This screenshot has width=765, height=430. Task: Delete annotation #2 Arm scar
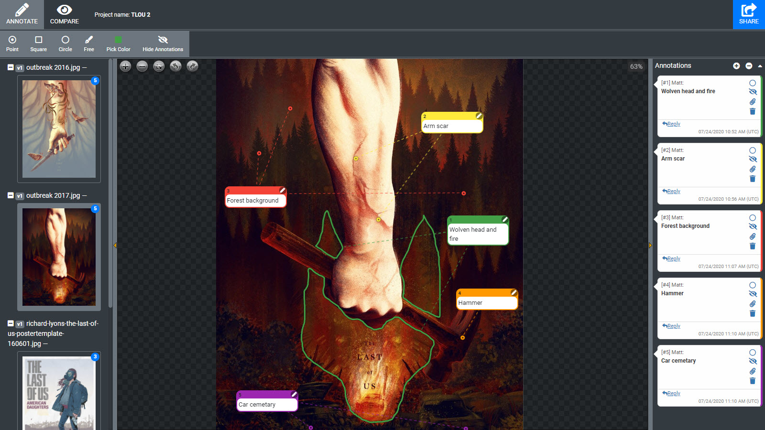click(x=753, y=179)
